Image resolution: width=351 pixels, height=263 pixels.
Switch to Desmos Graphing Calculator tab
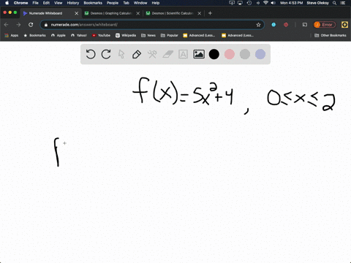click(x=111, y=13)
